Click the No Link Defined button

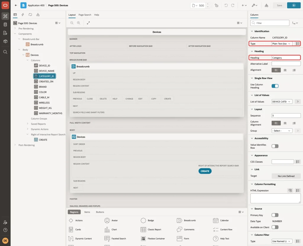(x=286, y=176)
